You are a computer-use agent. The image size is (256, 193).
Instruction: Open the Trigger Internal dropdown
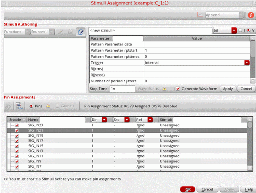click(247, 63)
